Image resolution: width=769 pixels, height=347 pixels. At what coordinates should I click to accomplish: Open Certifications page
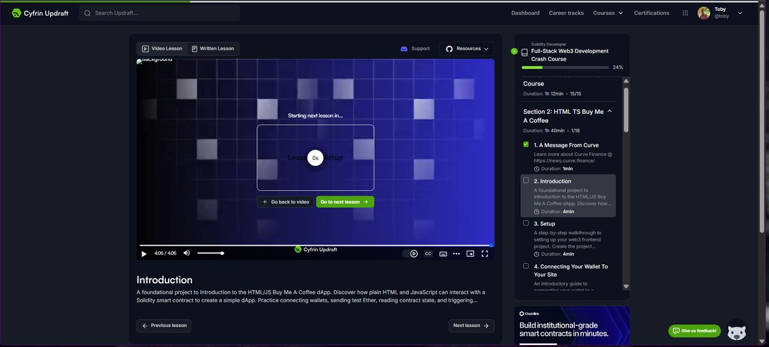coord(652,13)
